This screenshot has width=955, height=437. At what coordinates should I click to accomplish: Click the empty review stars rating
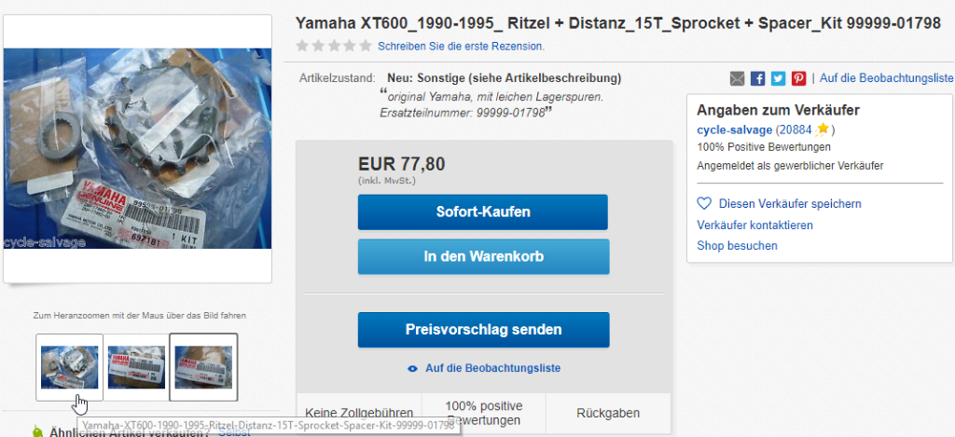(x=334, y=46)
